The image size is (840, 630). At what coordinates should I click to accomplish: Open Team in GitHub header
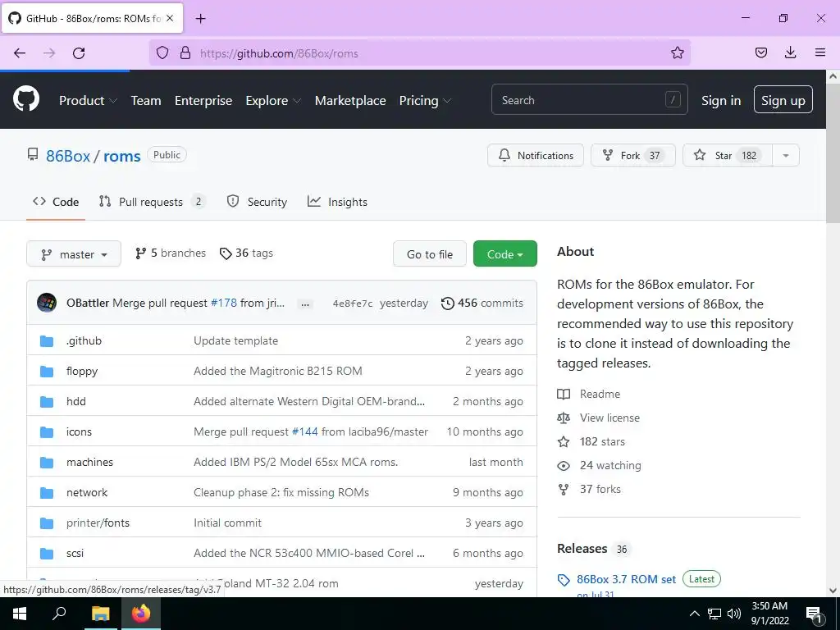point(146,100)
